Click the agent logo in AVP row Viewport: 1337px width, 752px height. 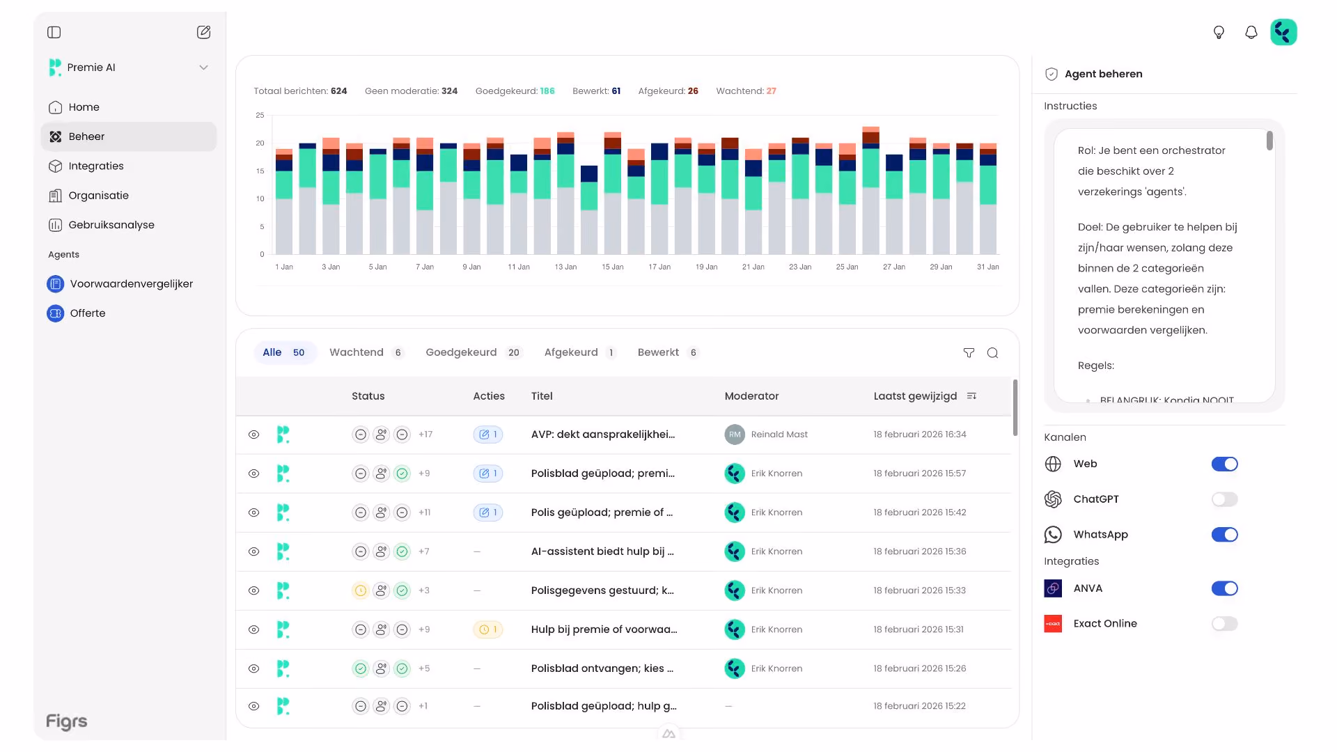[x=283, y=434]
